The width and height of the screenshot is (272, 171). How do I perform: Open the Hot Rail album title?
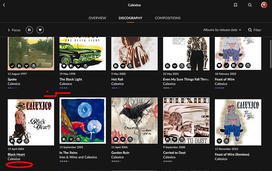coord(117,79)
